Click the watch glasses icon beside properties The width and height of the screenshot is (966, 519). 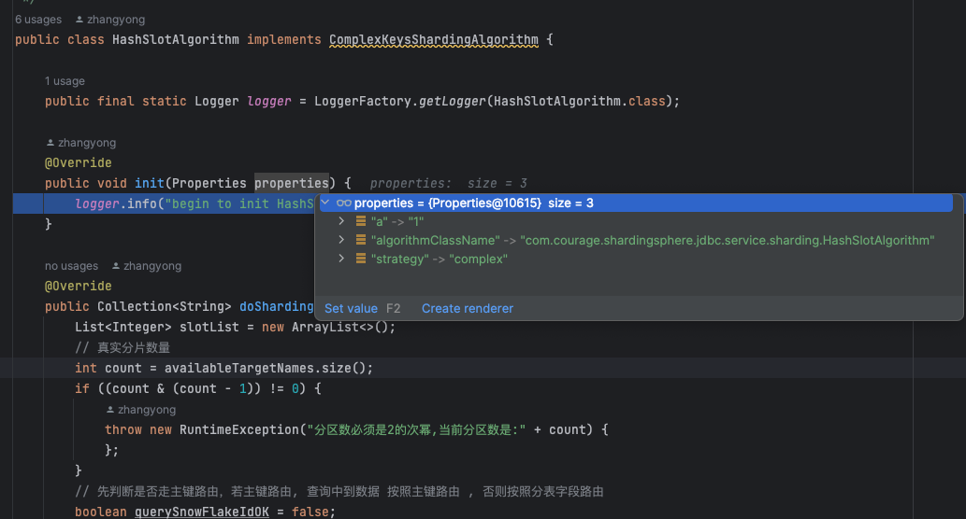pyautogui.click(x=343, y=203)
